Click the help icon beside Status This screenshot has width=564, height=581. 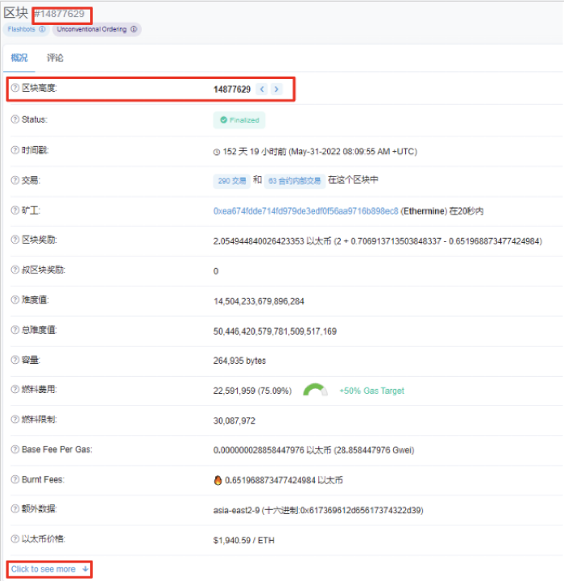point(15,119)
